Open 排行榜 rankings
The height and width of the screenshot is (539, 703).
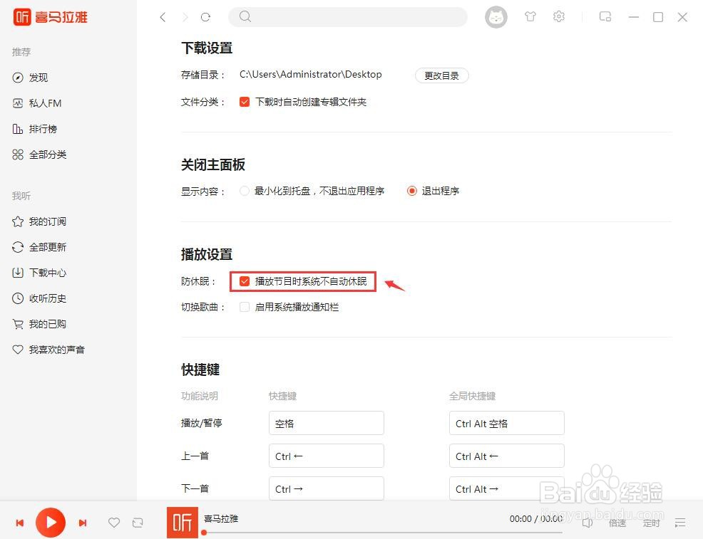pyautogui.click(x=34, y=129)
